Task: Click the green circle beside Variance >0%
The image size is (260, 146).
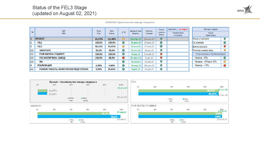Action: [225, 58]
